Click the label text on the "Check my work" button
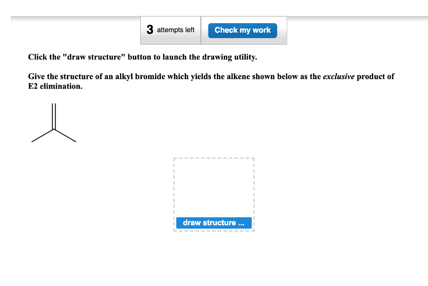Screen dimensions: 428x286 pyautogui.click(x=242, y=30)
